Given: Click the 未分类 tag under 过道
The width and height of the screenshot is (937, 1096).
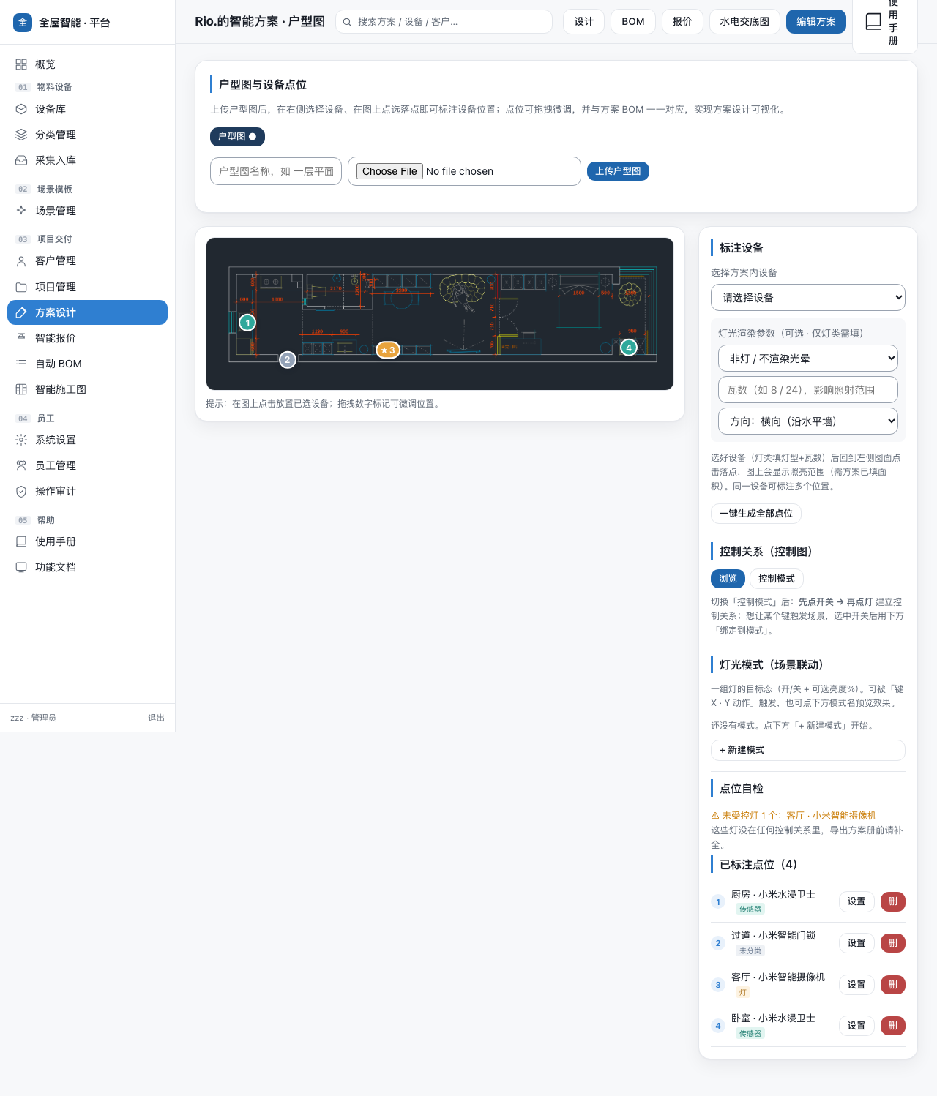Looking at the screenshot, I should click(750, 951).
